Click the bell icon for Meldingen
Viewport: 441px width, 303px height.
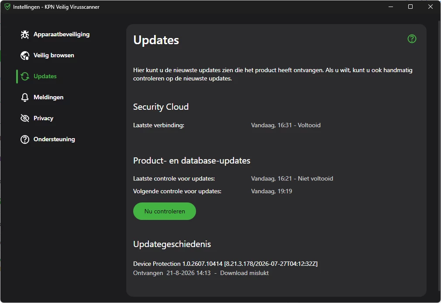coord(25,98)
